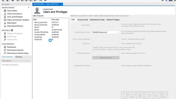Select the mysql.session user account

tap(51, 35)
